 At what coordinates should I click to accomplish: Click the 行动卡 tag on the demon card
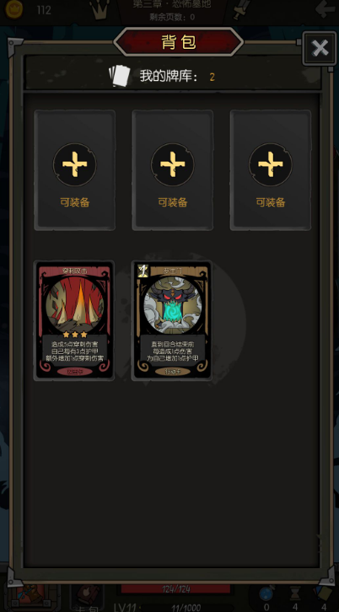pos(173,371)
